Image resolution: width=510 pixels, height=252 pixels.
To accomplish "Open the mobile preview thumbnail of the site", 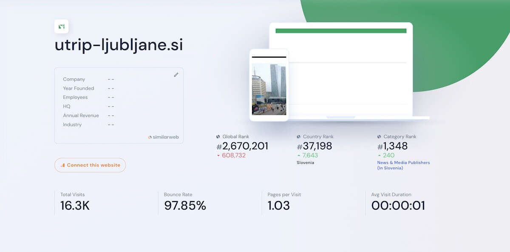I will tap(269, 85).
